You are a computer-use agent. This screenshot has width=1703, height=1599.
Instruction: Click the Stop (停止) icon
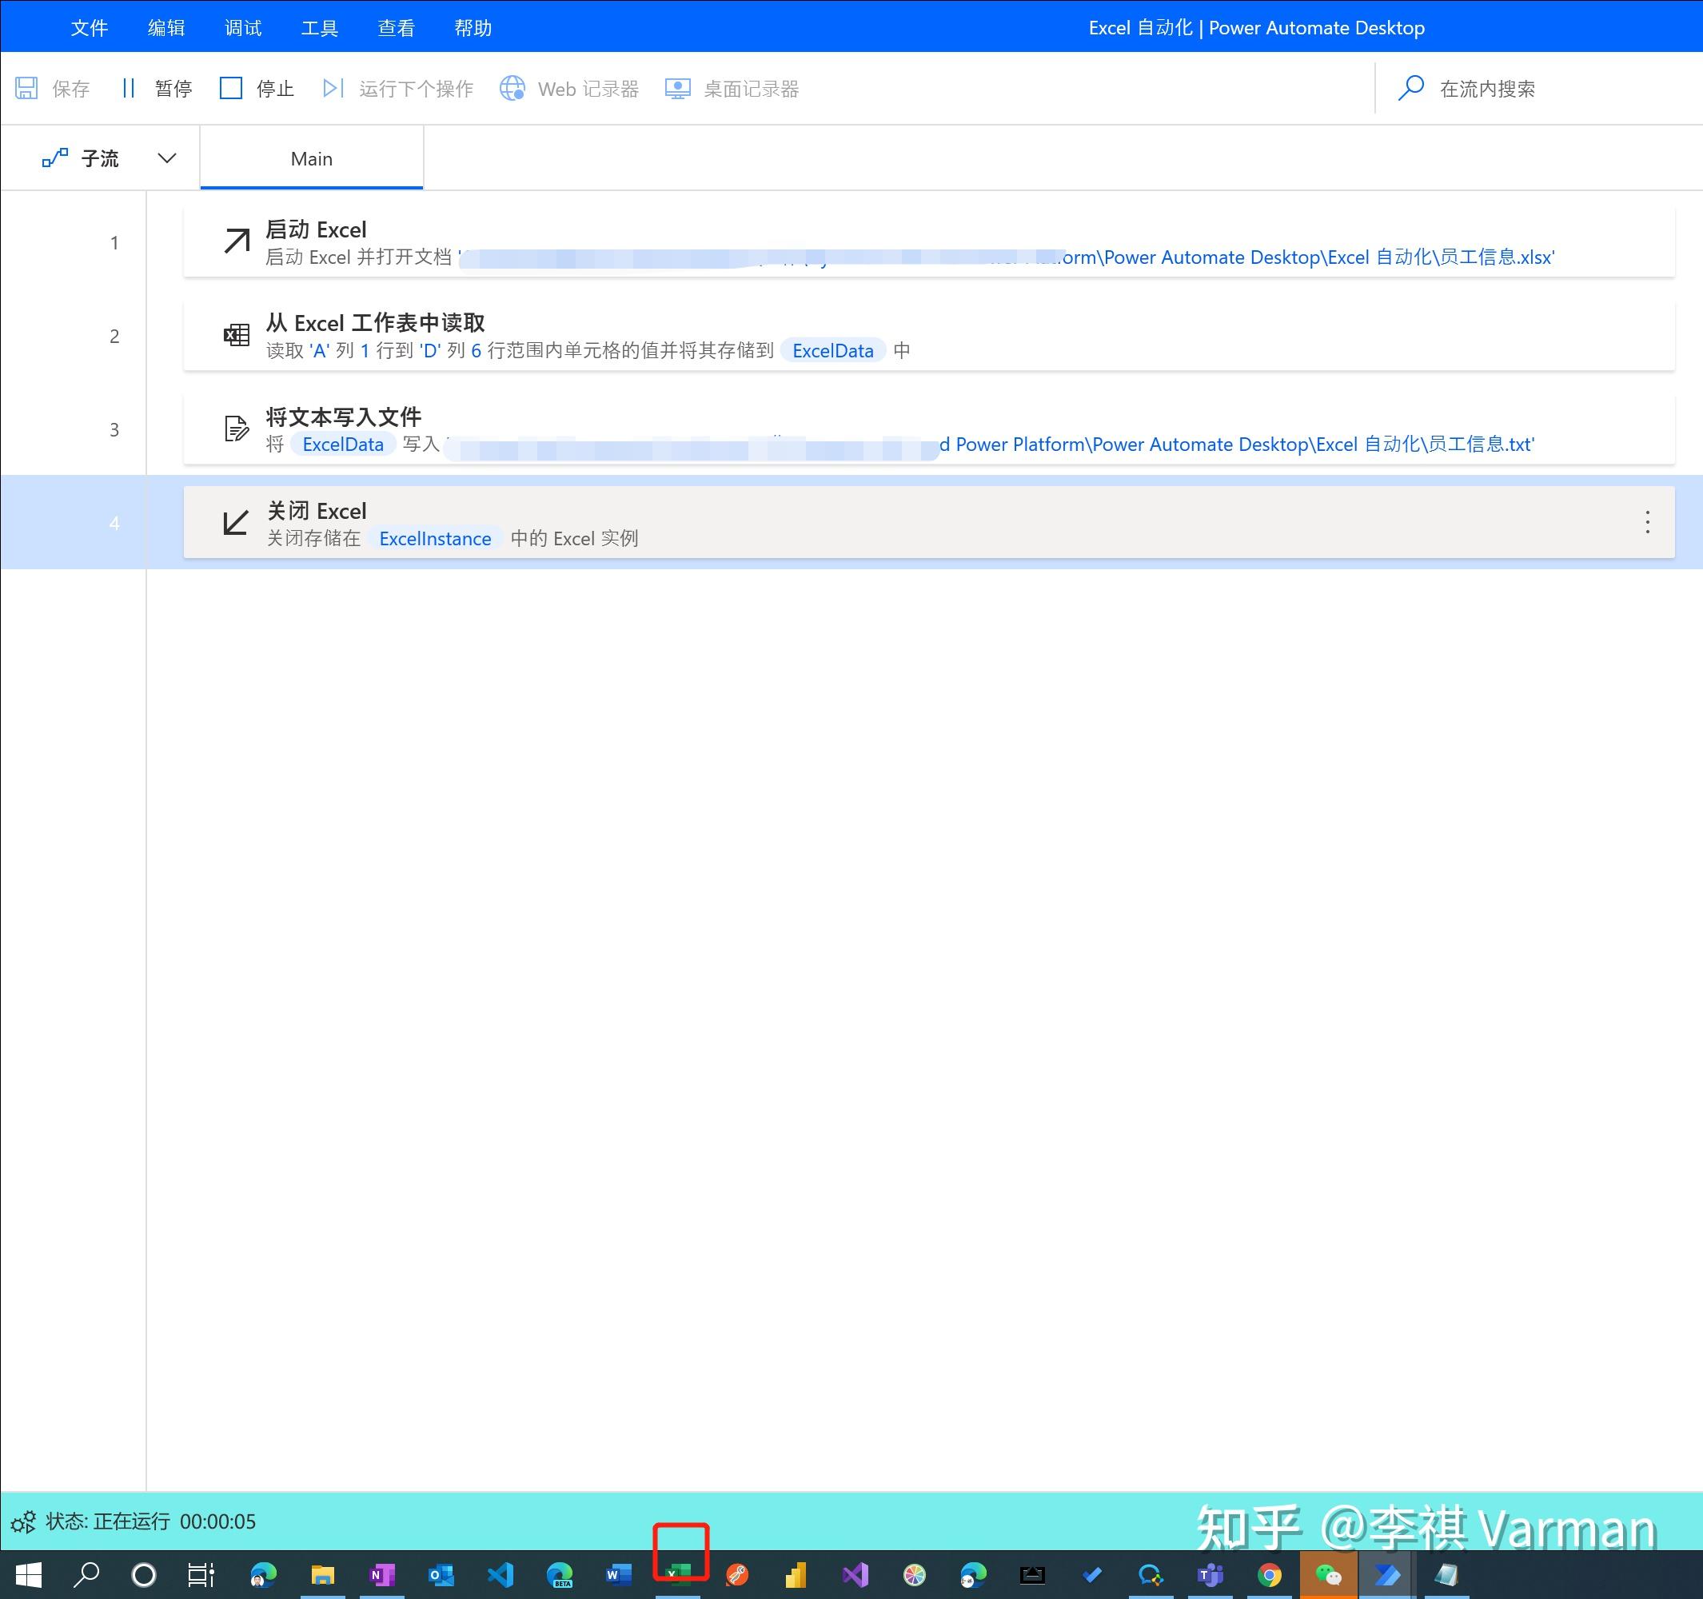pyautogui.click(x=230, y=87)
